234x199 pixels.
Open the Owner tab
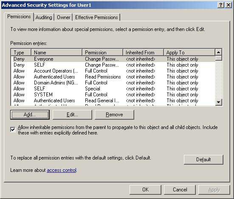click(63, 17)
